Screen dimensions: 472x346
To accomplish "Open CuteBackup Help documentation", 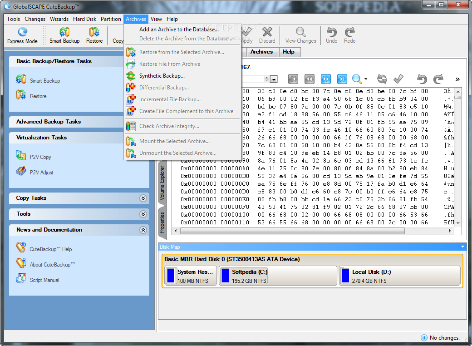I will point(50,249).
